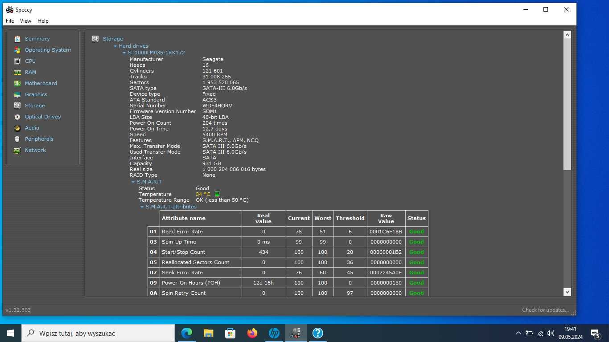Select the Operating System icon
Image resolution: width=609 pixels, height=342 pixels.
click(17, 50)
